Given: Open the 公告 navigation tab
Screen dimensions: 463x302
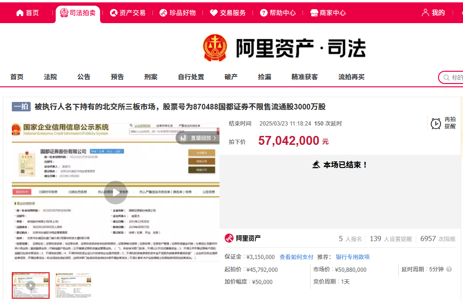Looking at the screenshot, I should click(84, 77).
